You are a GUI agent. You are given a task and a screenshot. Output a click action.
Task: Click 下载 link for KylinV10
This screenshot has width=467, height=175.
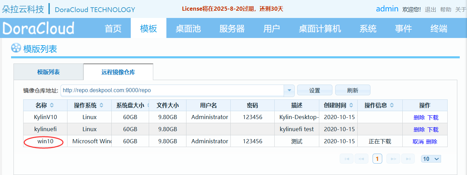(x=433, y=117)
